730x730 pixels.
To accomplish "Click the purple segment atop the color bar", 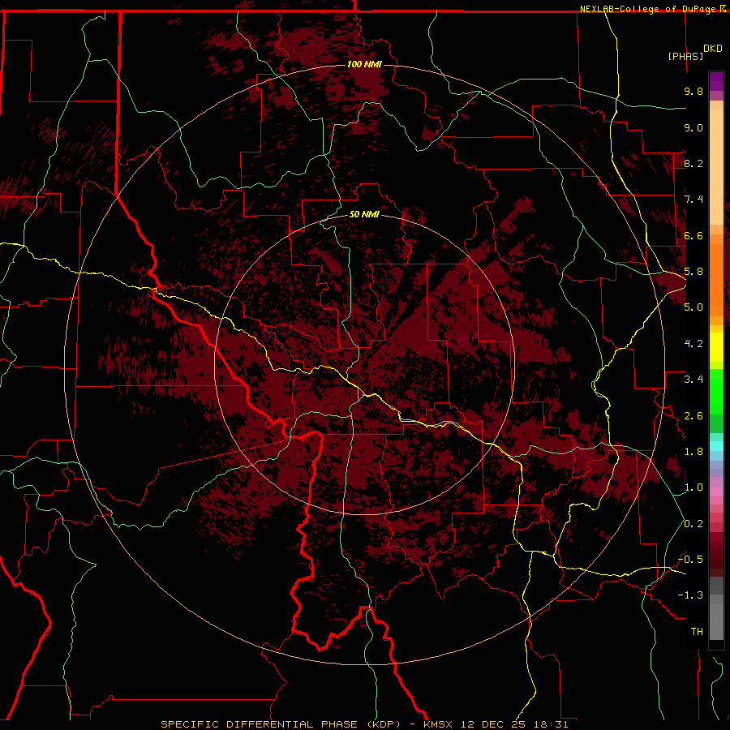I will click(716, 81).
